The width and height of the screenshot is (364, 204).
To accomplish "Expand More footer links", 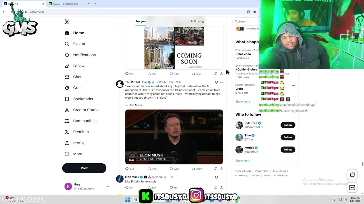I will click(267, 176).
